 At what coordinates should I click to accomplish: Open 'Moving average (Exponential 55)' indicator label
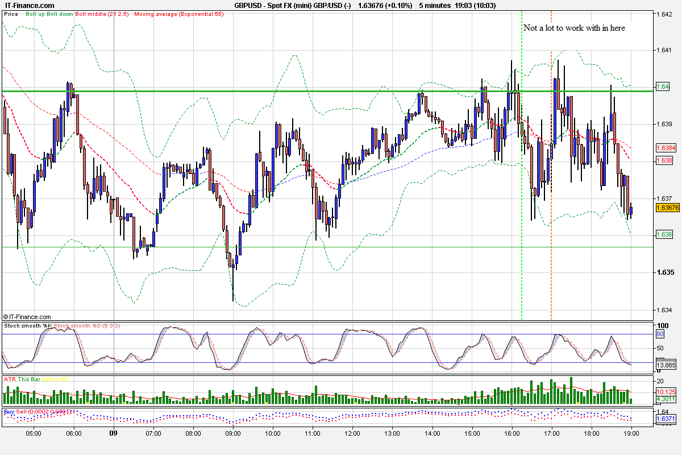click(x=178, y=14)
